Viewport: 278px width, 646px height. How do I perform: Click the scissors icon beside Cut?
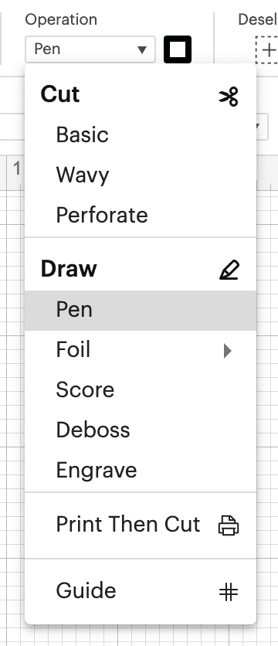[x=229, y=97]
